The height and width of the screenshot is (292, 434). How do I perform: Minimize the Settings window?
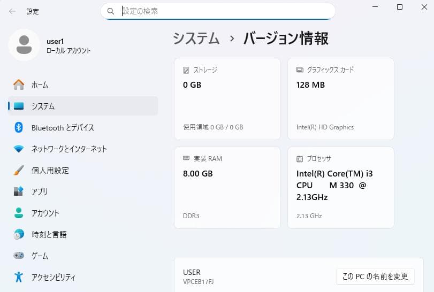coord(375,7)
